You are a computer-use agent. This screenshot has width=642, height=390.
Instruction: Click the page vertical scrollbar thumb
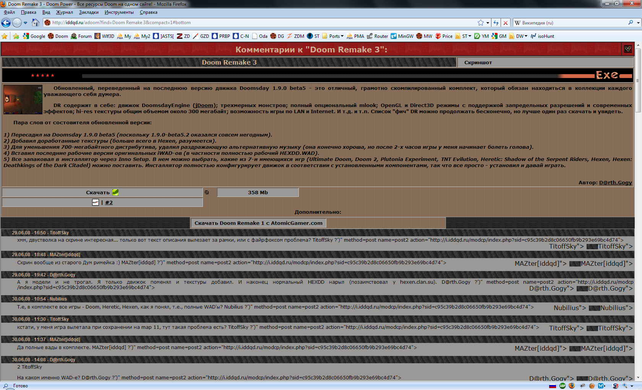(638, 80)
